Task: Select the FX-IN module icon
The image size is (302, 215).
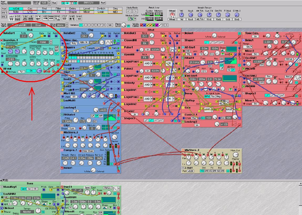Action: coord(38,18)
